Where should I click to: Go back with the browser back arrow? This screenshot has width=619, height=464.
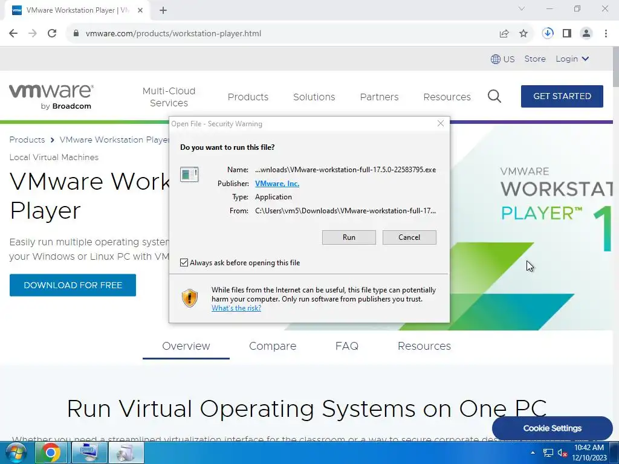(x=13, y=34)
